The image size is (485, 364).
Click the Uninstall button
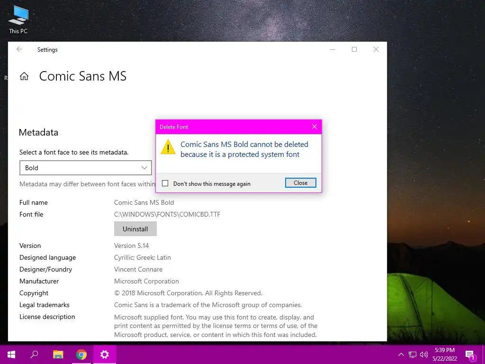pyautogui.click(x=135, y=229)
